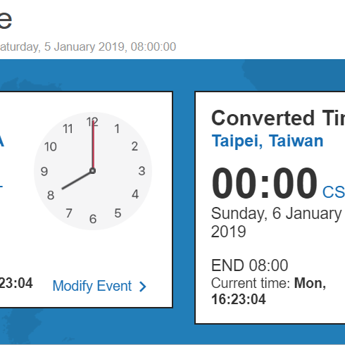Click the blue CS timezone abbreviation link
The width and height of the screenshot is (345, 345).
[x=334, y=192]
